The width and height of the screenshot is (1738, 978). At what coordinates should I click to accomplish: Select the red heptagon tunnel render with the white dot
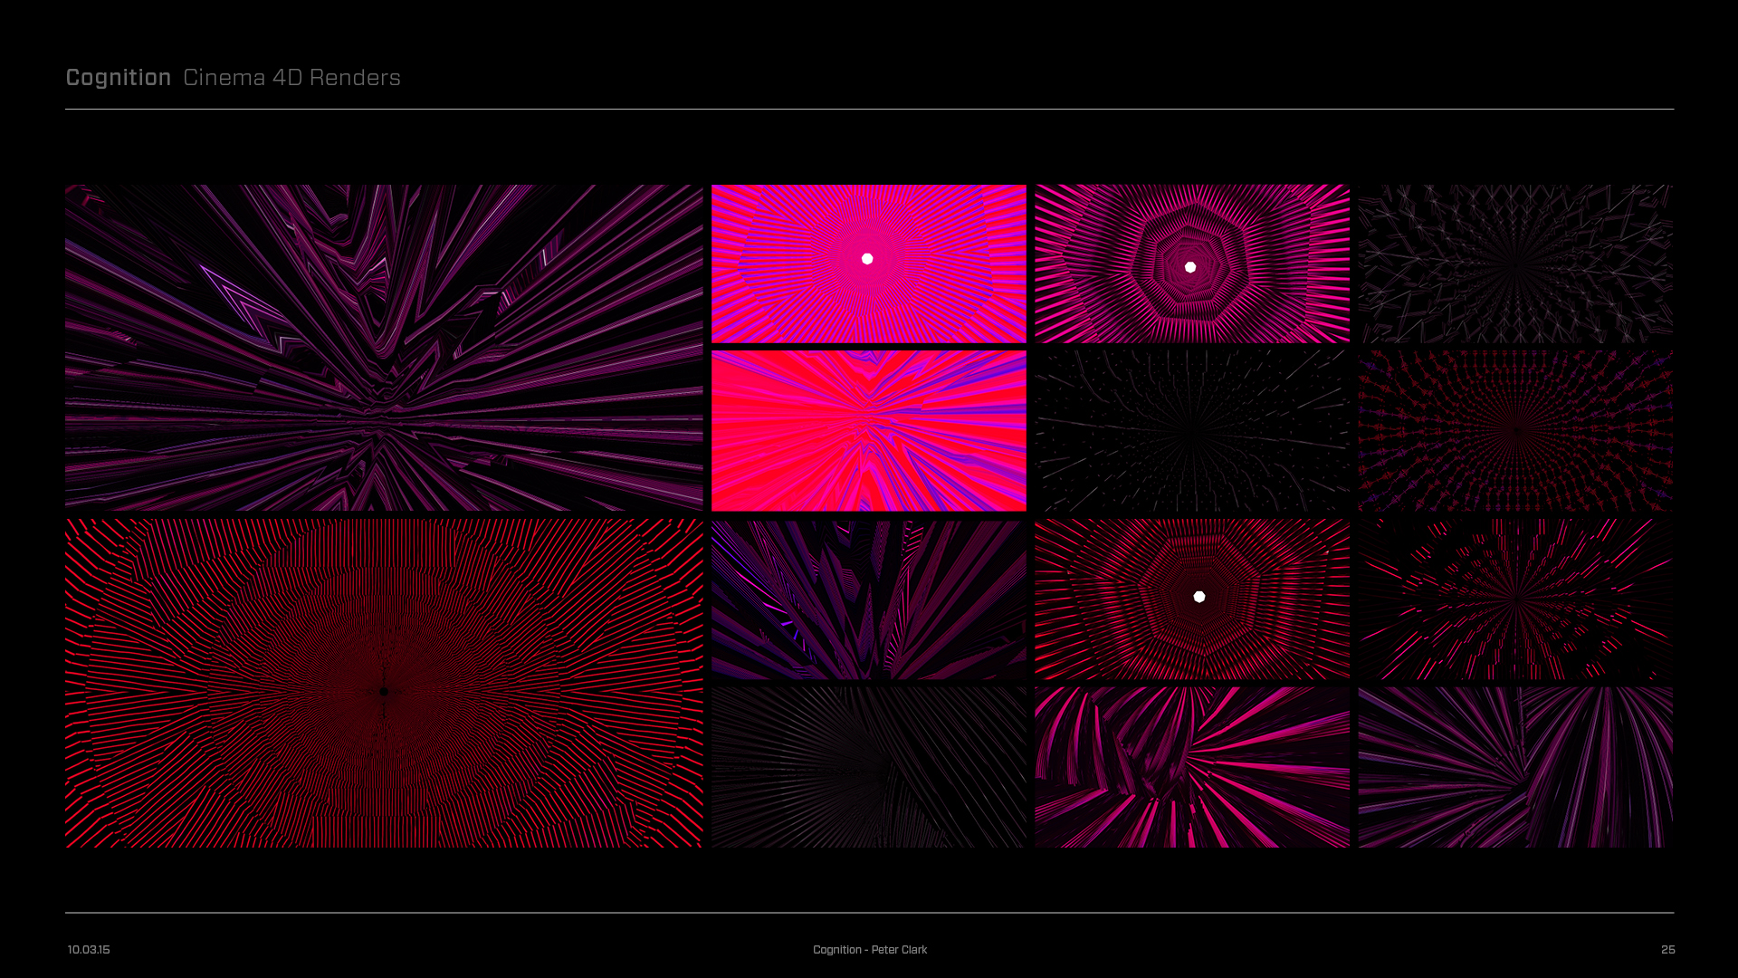click(1192, 599)
